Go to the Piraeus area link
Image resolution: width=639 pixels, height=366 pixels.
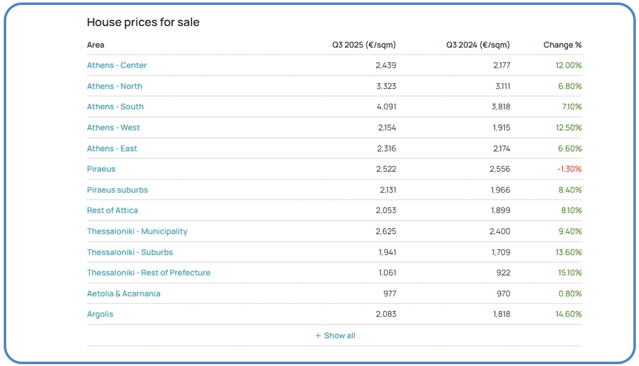(x=101, y=169)
